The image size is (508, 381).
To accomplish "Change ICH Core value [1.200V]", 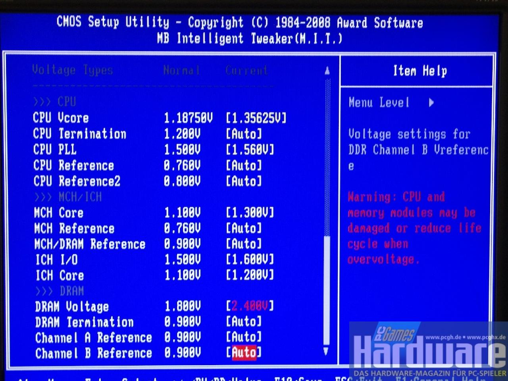I will coord(250,275).
